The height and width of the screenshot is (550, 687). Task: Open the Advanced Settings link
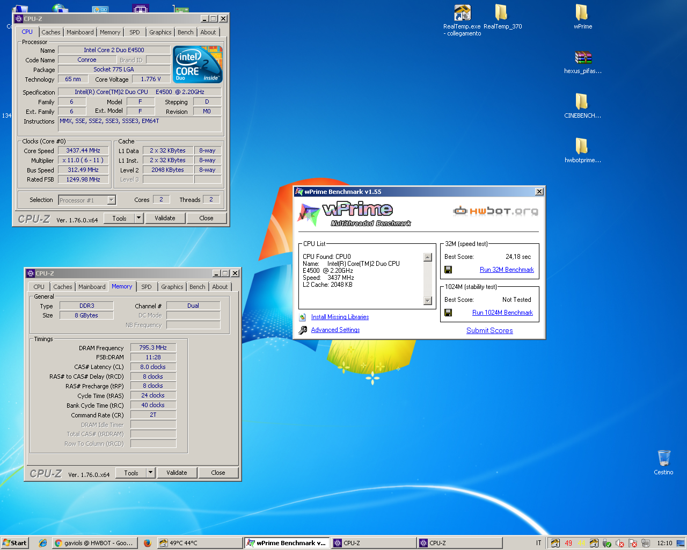coord(335,330)
